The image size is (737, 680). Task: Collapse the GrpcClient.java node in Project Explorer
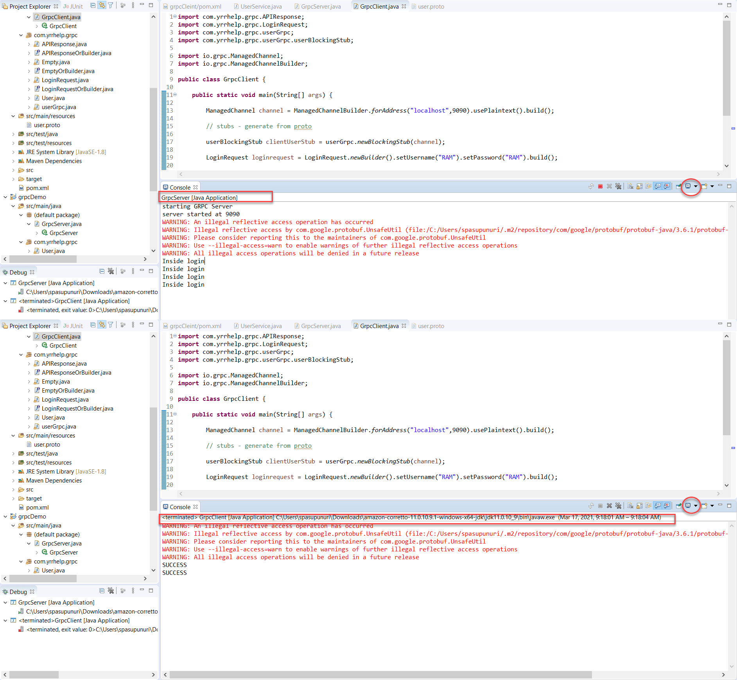(x=29, y=17)
